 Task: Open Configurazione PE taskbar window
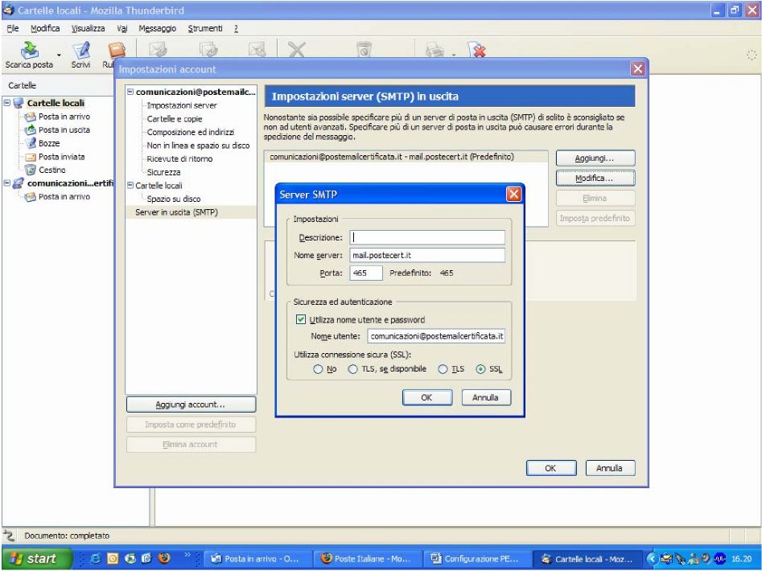pyautogui.click(x=476, y=559)
